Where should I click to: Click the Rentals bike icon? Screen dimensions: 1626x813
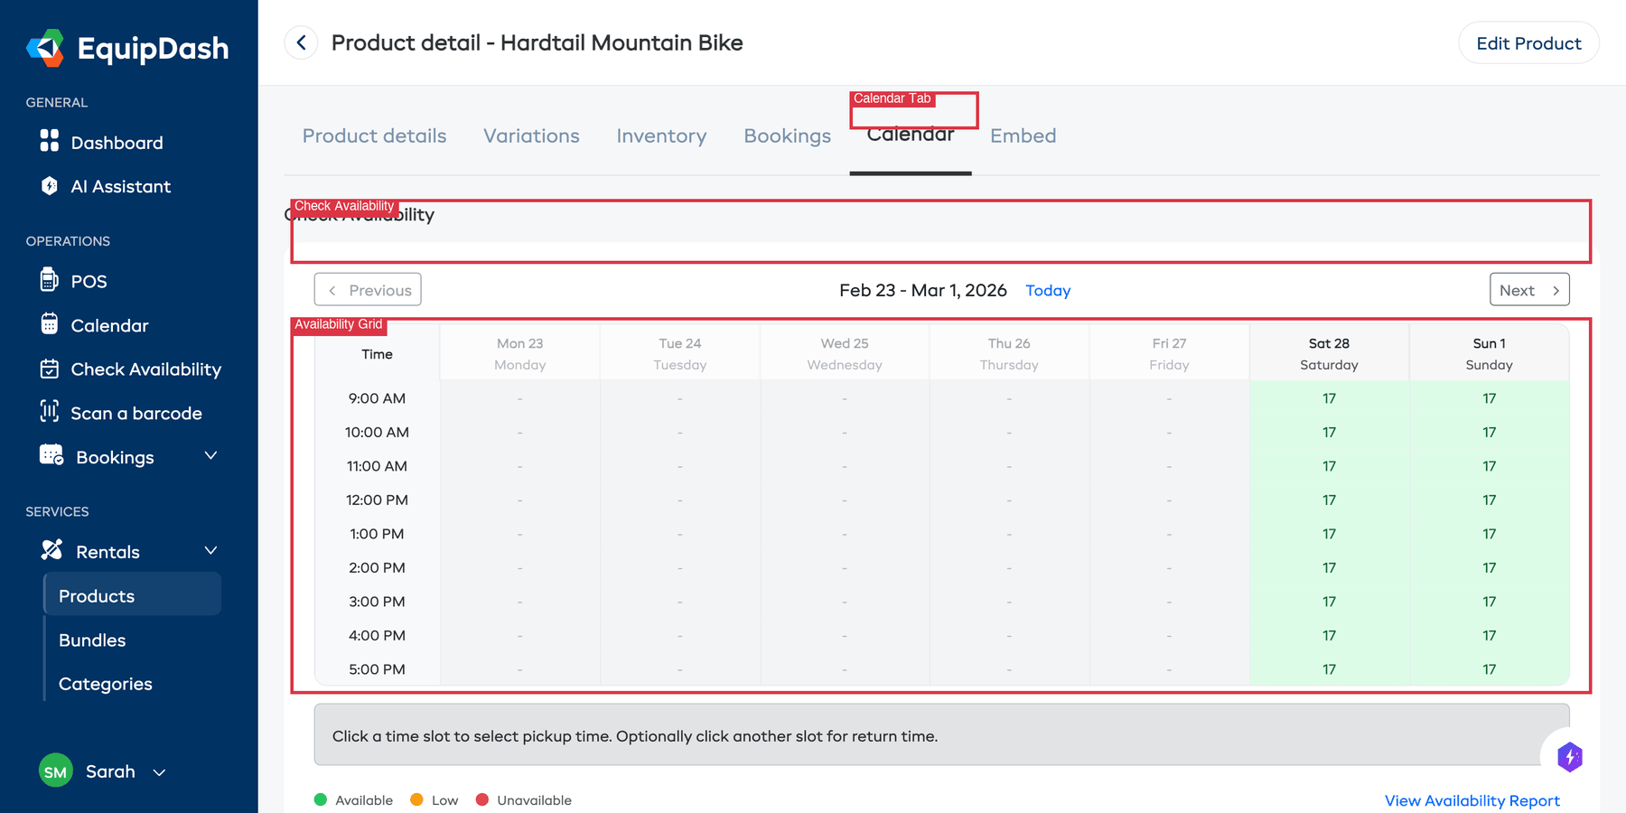coord(51,549)
